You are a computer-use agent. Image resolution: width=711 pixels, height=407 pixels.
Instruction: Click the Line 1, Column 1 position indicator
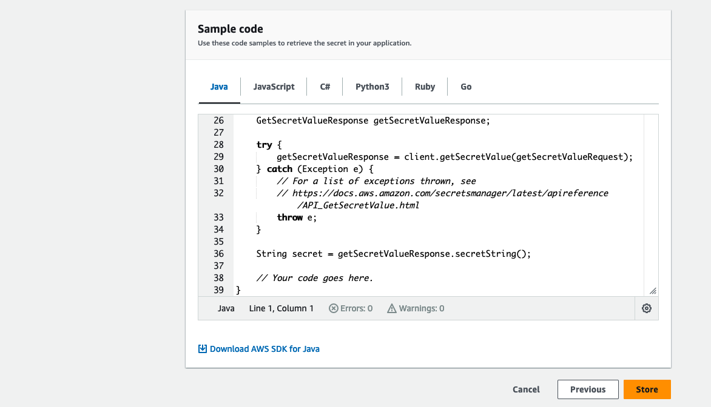(x=281, y=308)
